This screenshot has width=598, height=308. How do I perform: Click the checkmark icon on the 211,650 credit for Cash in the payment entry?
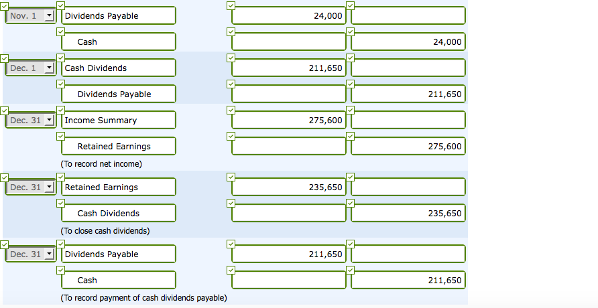pyautogui.click(x=350, y=270)
